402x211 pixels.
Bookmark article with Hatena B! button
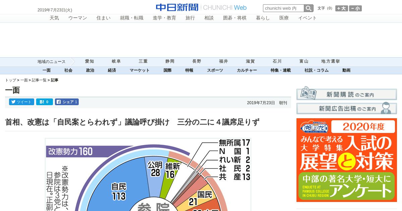point(45,102)
